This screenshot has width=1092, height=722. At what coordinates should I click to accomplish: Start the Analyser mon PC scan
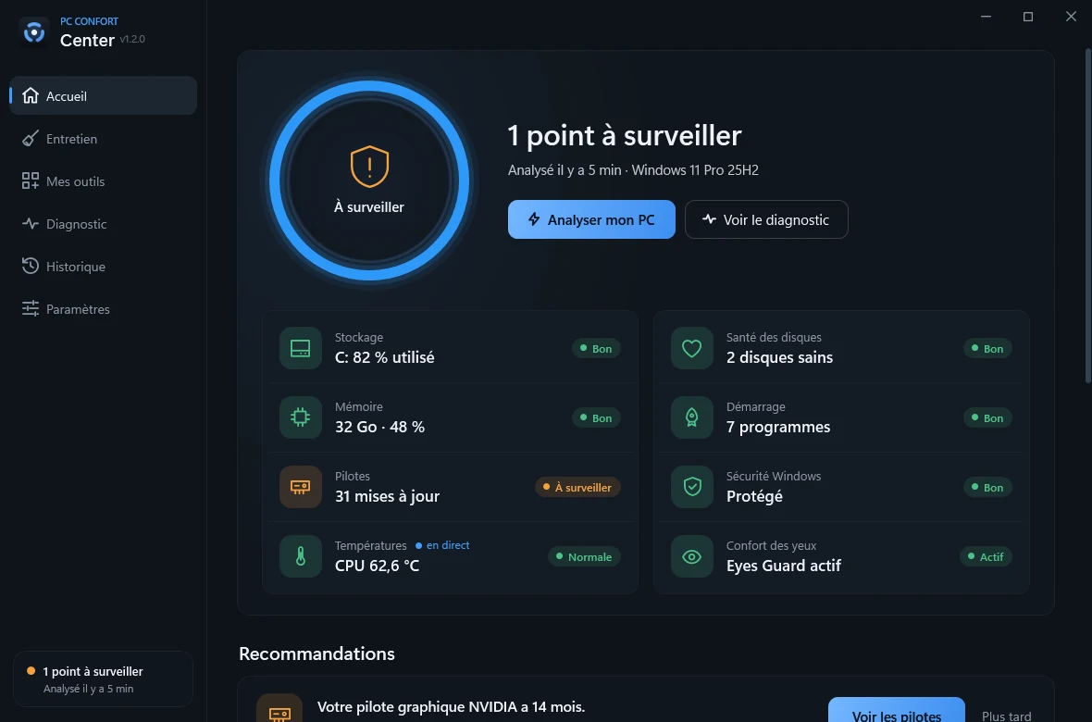click(591, 219)
